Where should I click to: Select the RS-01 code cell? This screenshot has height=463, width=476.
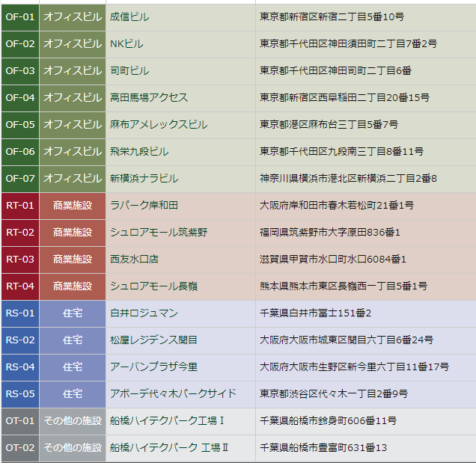(x=20, y=313)
